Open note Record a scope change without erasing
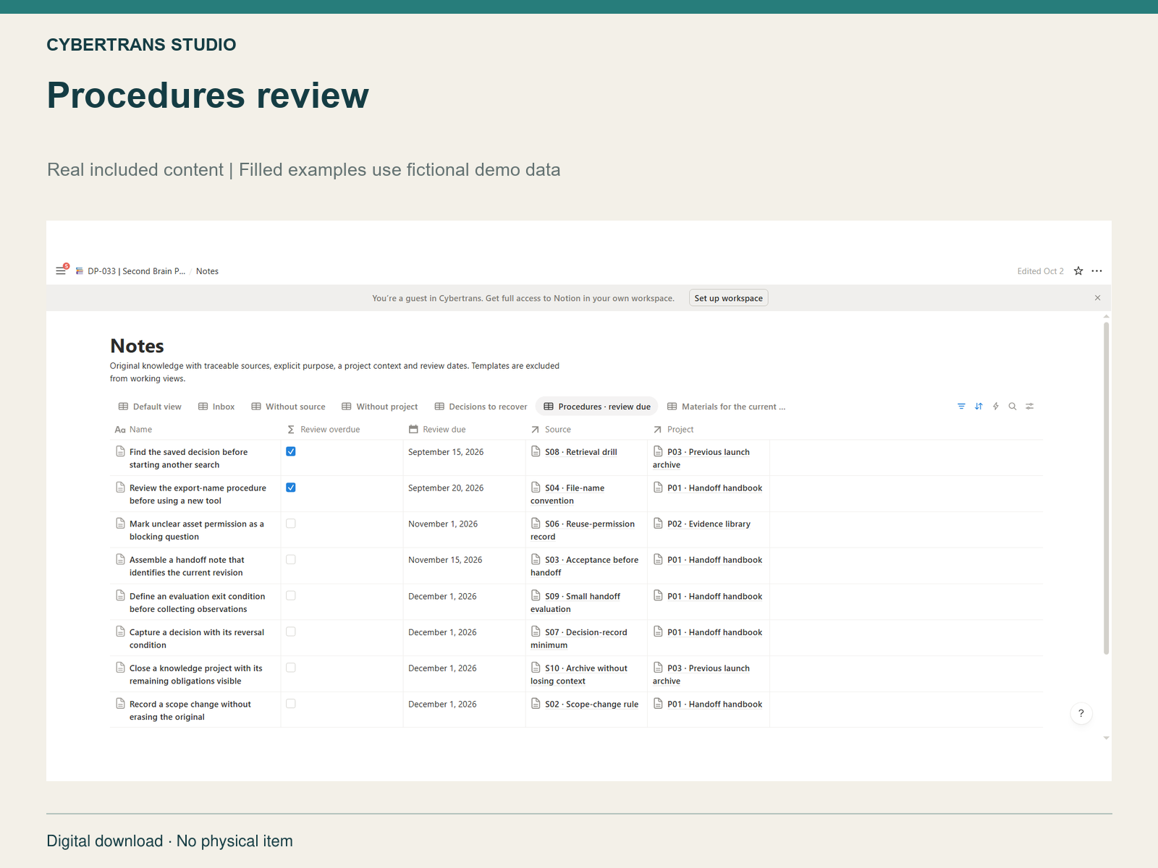The width and height of the screenshot is (1158, 868). click(190, 711)
